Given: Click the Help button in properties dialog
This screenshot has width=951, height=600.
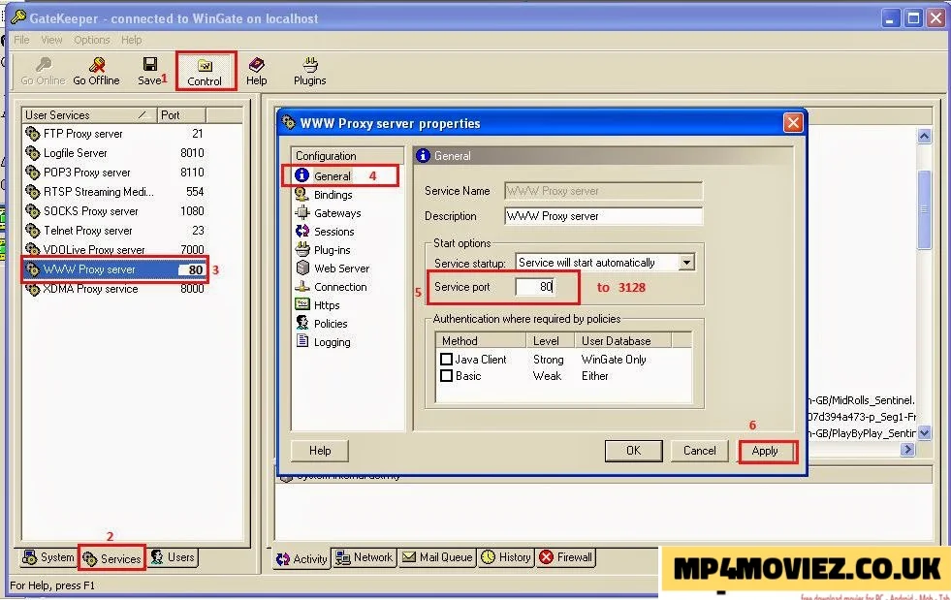Looking at the screenshot, I should coord(320,451).
